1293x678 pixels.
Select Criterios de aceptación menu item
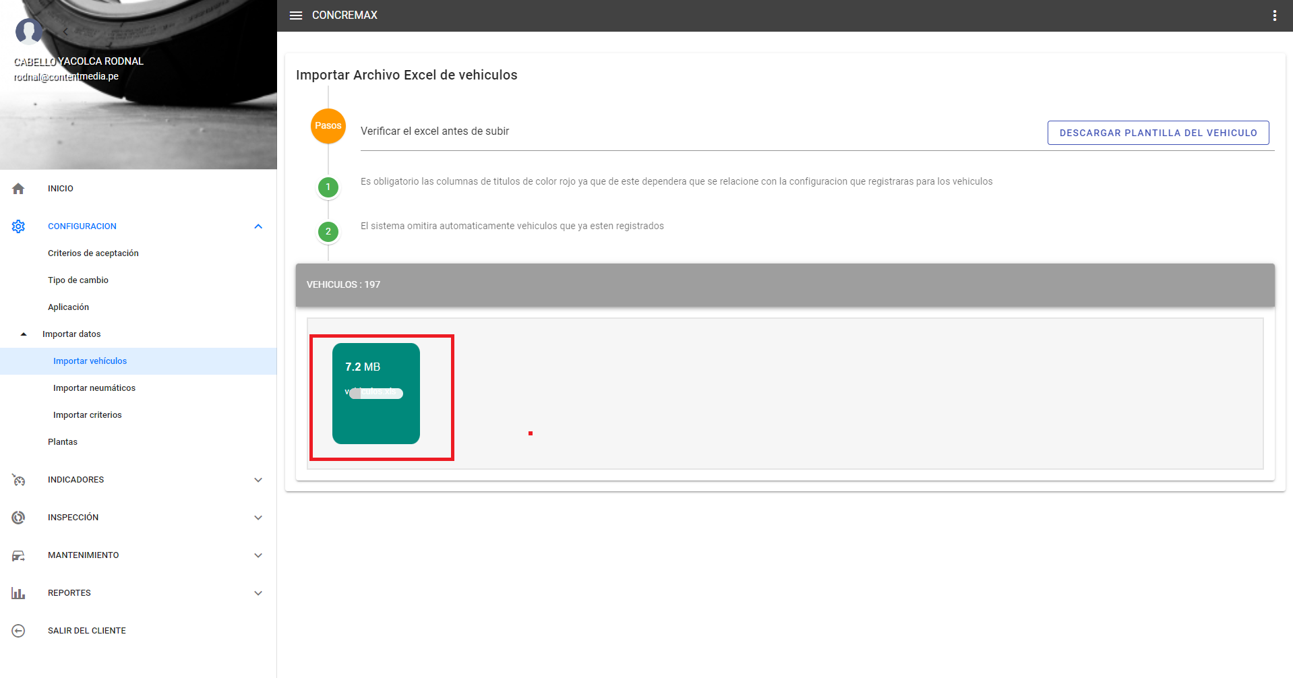pos(93,253)
